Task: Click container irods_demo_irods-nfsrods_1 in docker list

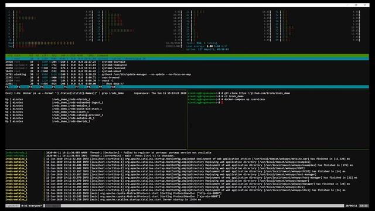Action: point(71,99)
